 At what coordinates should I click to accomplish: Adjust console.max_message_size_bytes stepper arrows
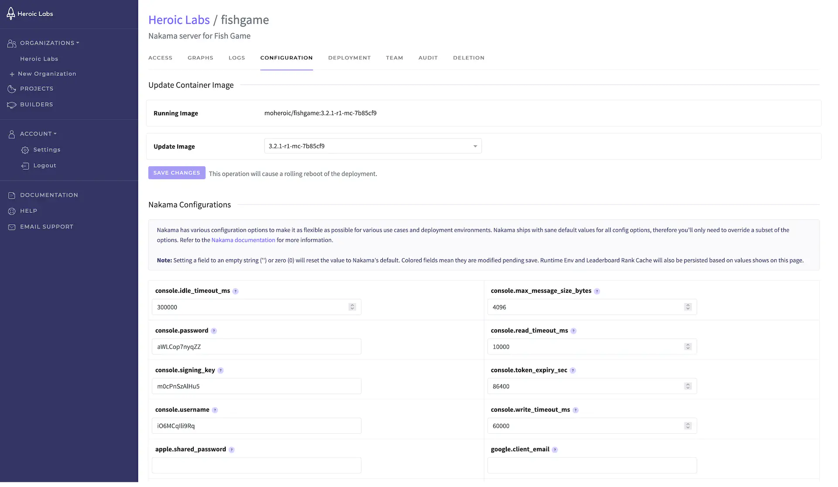pos(688,307)
